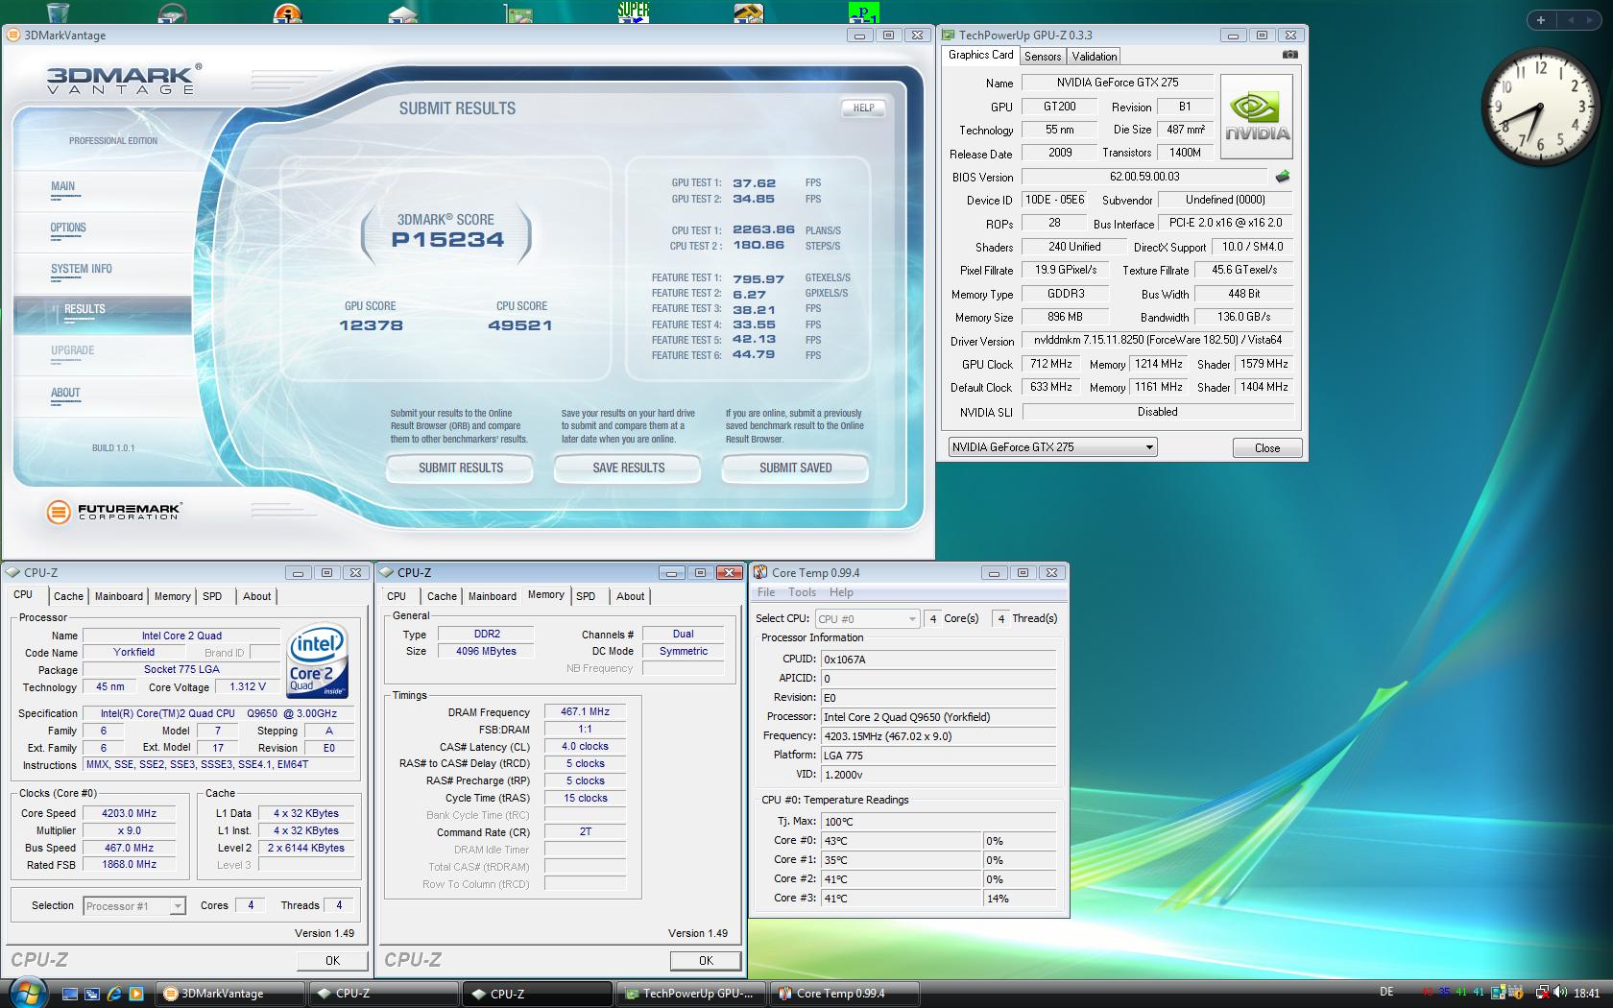1613x1008 pixels.
Task: Click the Help button in 3DMark Vantage
Action: [x=863, y=108]
